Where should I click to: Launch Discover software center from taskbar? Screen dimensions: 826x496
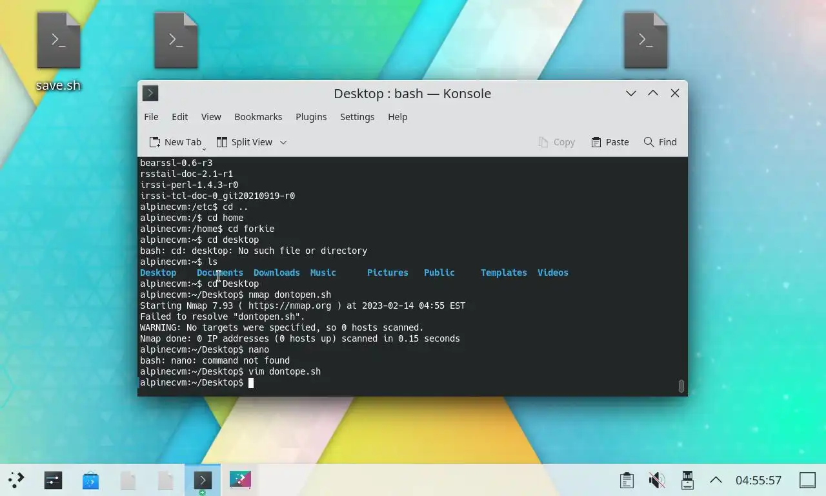[90, 480]
